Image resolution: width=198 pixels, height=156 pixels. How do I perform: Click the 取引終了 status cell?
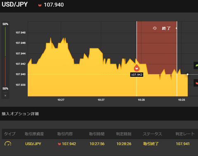tap(151, 144)
